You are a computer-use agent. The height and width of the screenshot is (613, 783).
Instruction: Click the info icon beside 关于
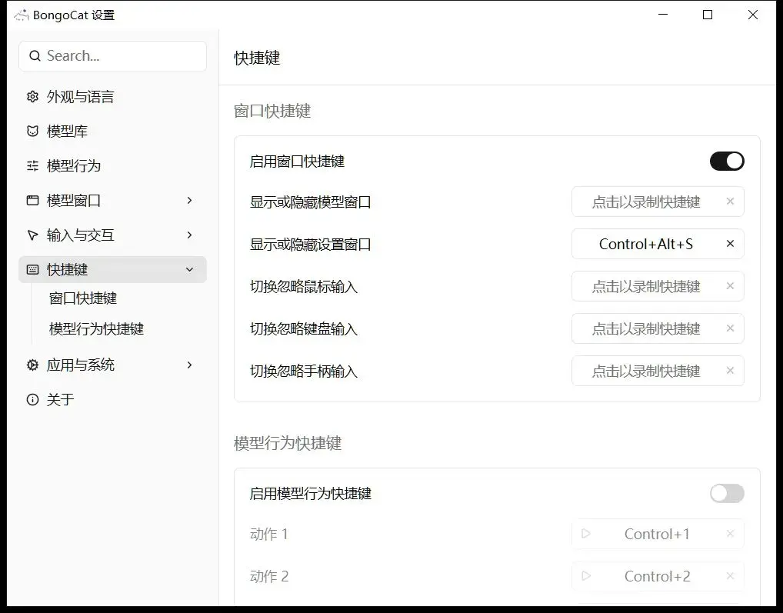[x=32, y=399]
